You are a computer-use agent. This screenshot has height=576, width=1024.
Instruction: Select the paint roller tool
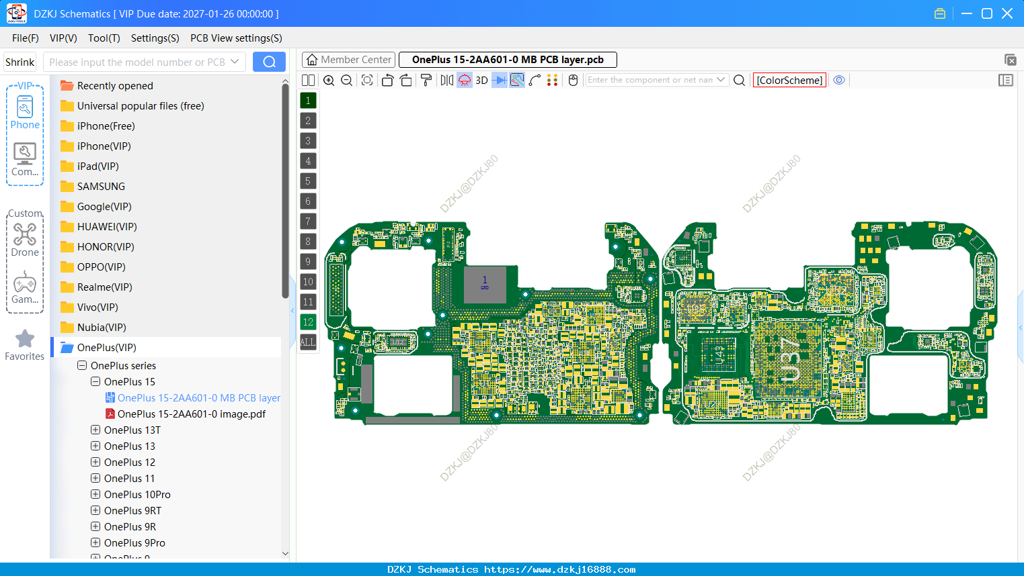(x=426, y=80)
